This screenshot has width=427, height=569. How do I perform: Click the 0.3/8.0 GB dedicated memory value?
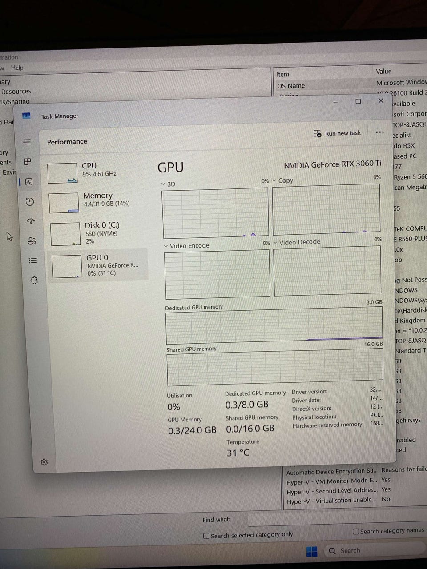point(247,405)
